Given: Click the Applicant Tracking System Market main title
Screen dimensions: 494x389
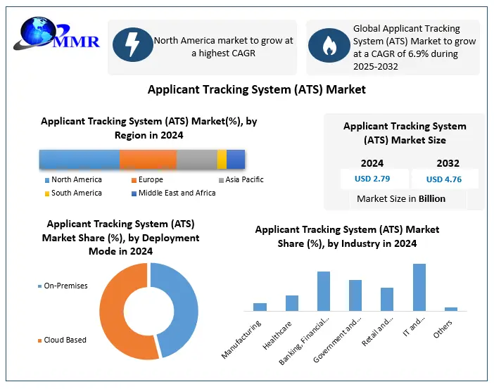Looking at the screenshot, I should pos(256,90).
